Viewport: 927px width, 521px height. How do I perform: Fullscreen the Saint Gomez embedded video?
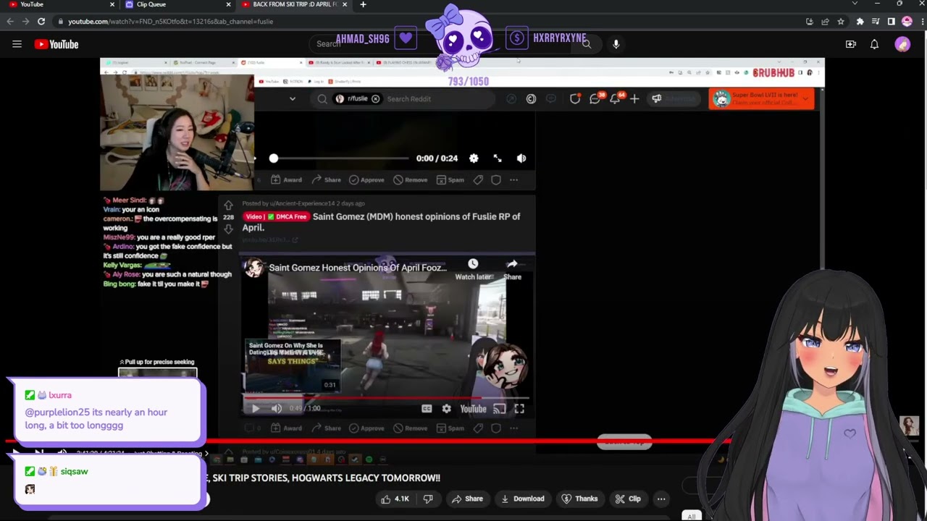coord(519,409)
